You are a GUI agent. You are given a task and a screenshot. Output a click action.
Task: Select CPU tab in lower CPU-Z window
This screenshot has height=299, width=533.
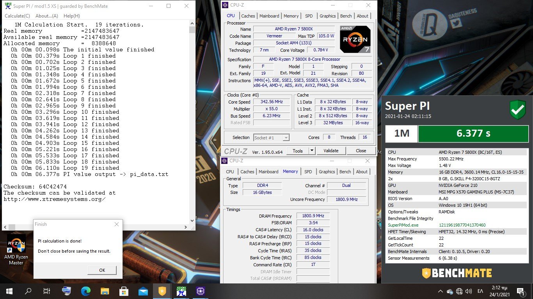[230, 172]
